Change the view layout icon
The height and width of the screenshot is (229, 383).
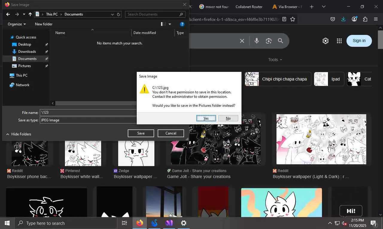(163, 24)
